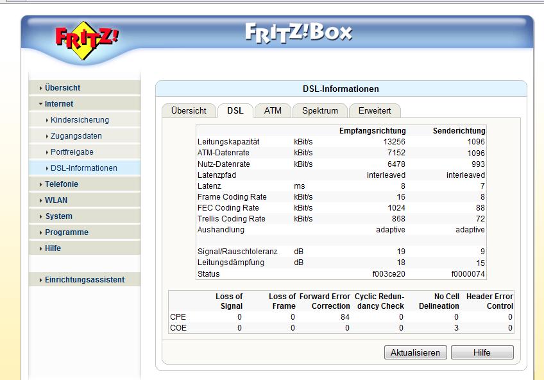Click the Empfangsrichtung column header

point(372,131)
